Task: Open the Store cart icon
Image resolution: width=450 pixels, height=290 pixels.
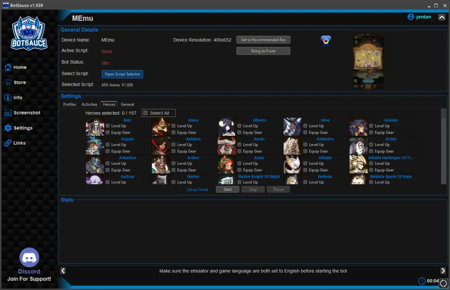Action: click(8, 82)
